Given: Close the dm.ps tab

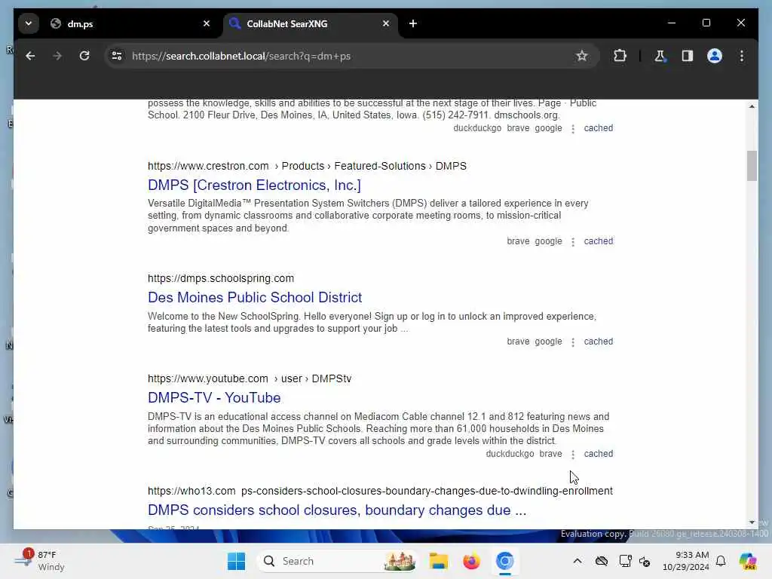Looking at the screenshot, I should pos(207,23).
